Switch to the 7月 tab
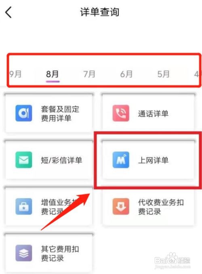 (x=89, y=74)
